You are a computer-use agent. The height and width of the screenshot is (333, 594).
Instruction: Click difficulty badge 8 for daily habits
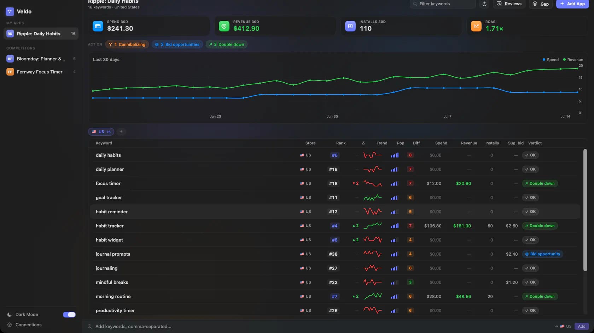coord(410,155)
